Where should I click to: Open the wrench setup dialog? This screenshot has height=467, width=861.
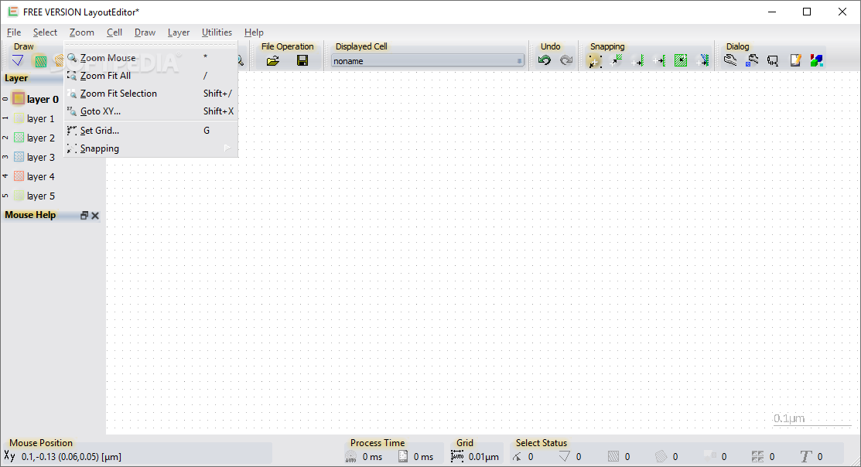(x=730, y=60)
